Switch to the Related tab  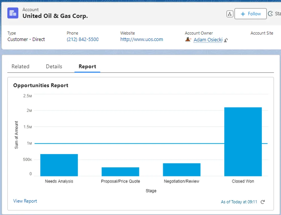[21, 66]
